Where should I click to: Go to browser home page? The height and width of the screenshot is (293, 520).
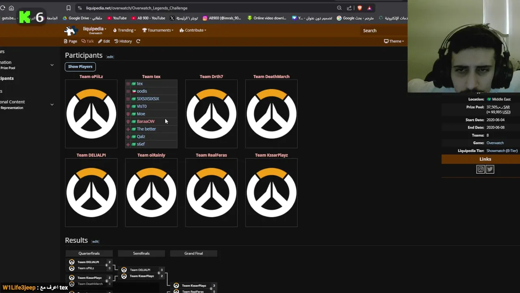pos(11,8)
